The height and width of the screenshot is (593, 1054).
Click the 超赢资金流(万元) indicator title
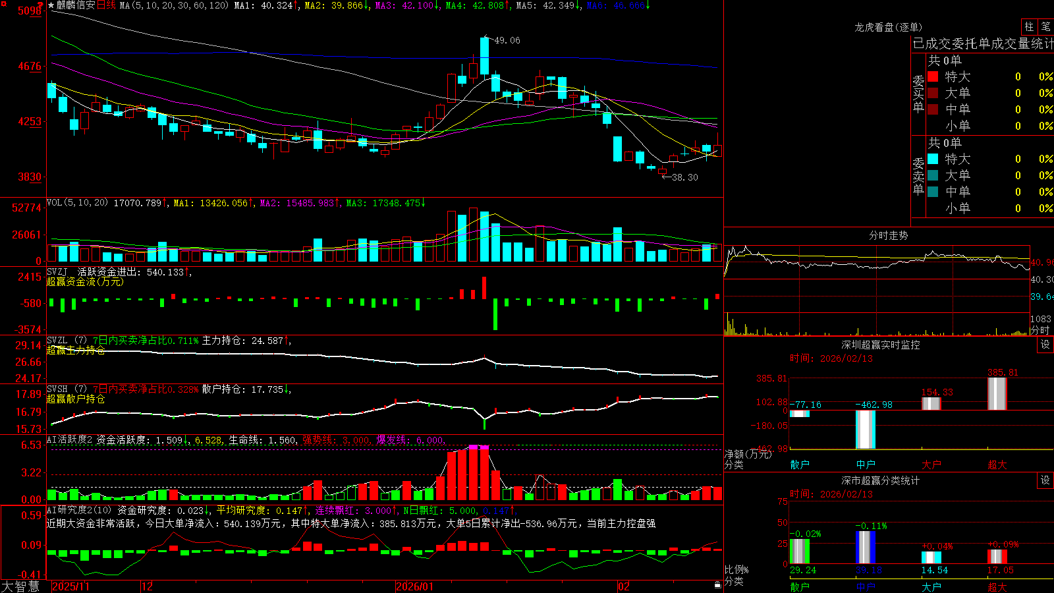coord(85,281)
